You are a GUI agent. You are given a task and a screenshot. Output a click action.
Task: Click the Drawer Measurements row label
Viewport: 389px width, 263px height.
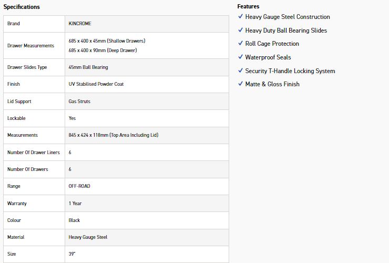(31, 46)
